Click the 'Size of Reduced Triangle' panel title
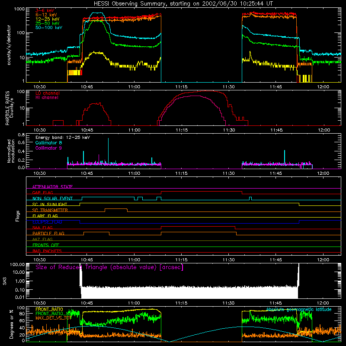346x346 pixels. pos(109,267)
